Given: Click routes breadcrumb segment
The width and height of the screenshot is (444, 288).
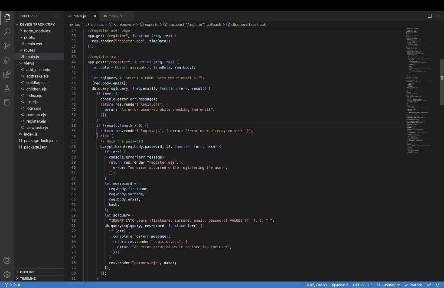Looking at the screenshot, I should pos(74,25).
